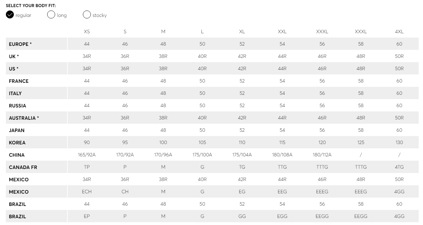Image resolution: width=423 pixels, height=225 pixels.
Task: Click the CANADA FR row label
Action: click(23, 167)
